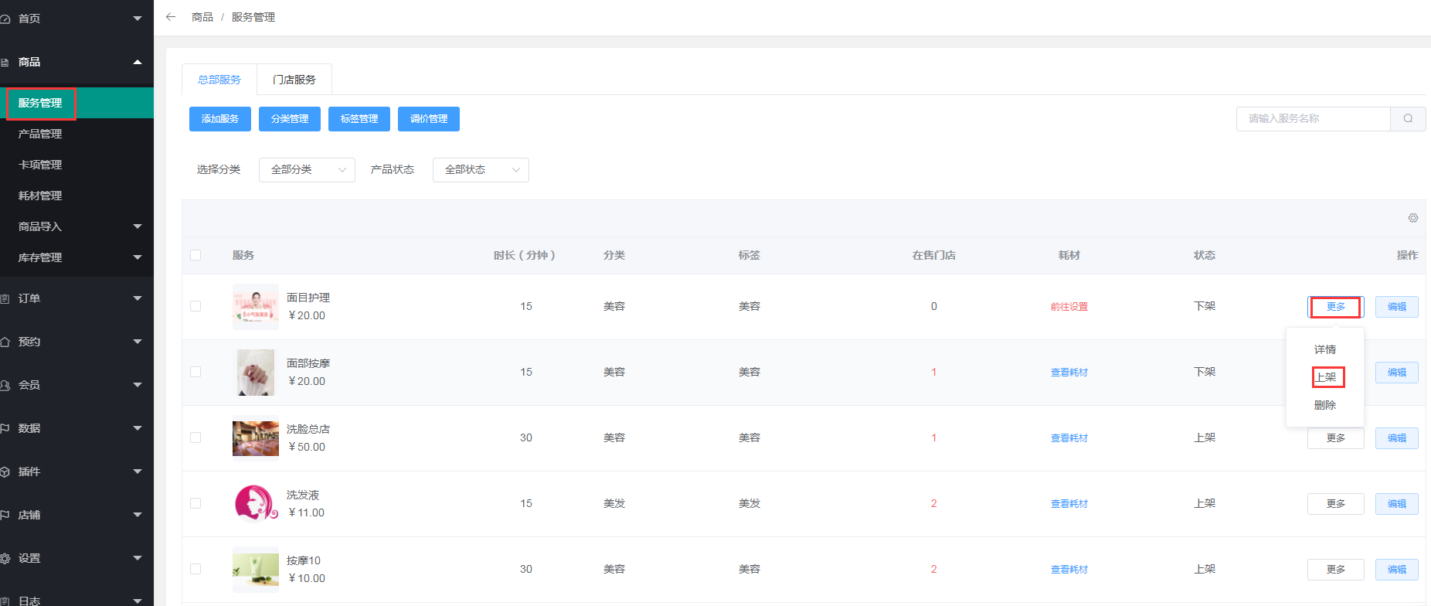
Task: Click the 调价管理 button
Action: 429,119
